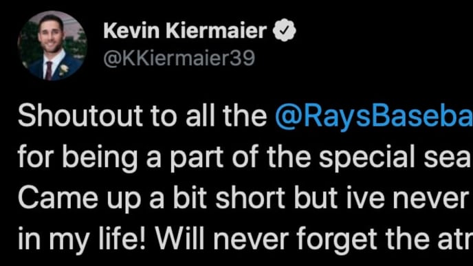The height and width of the screenshot is (266, 473).
Task: Open the @KKiermaier39 handle
Action: pos(179,58)
